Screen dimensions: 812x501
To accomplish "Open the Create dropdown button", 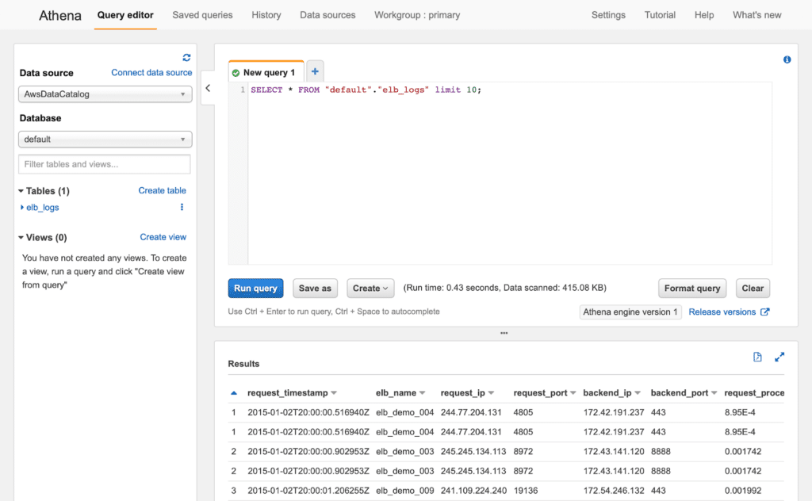I will pyautogui.click(x=370, y=289).
